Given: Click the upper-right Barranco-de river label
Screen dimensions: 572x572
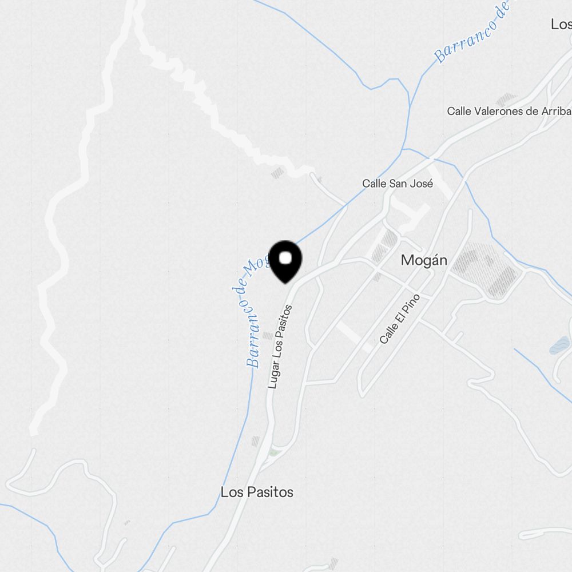Looking at the screenshot, I should point(470,33).
